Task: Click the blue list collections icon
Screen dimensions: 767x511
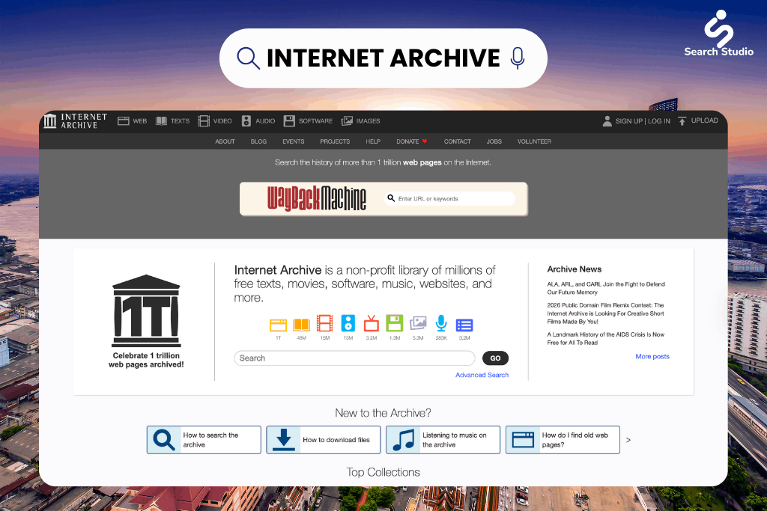Action: click(464, 325)
